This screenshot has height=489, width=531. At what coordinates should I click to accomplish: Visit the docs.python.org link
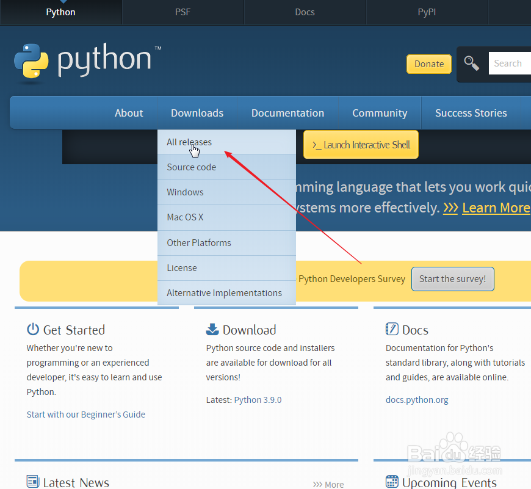[417, 400]
